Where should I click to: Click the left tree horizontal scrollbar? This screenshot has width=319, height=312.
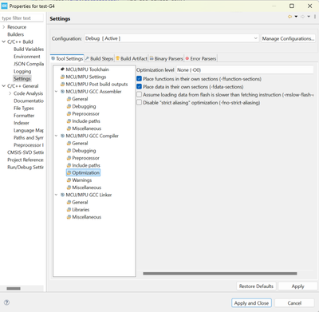tap(14, 288)
